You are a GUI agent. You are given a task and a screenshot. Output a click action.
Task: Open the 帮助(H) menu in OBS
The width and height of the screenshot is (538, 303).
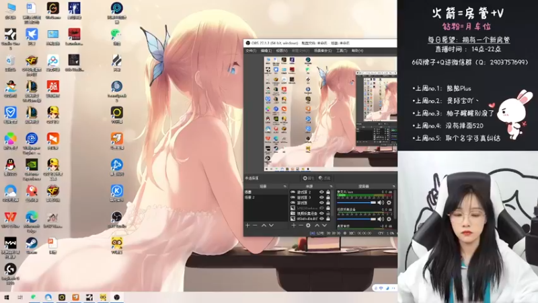tap(357, 51)
